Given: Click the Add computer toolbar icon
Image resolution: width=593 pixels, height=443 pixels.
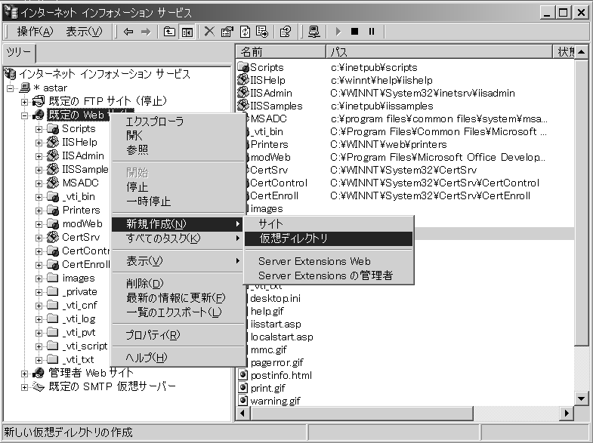Looking at the screenshot, I should (x=313, y=32).
